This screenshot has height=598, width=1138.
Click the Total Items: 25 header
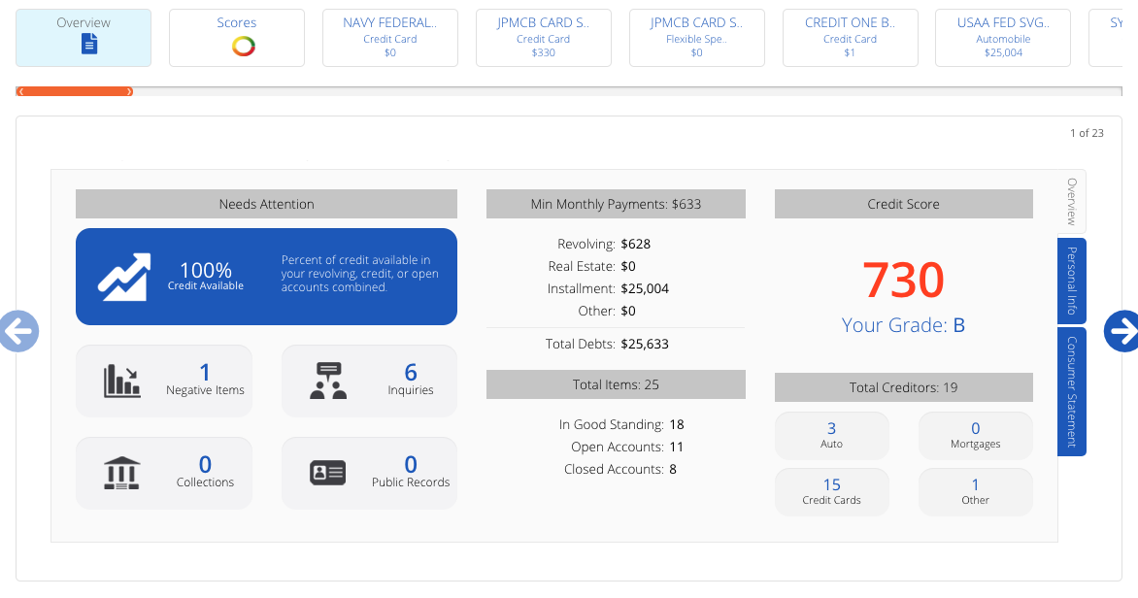coord(616,384)
